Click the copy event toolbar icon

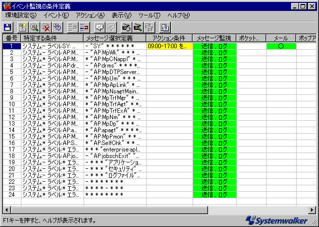point(57,27)
